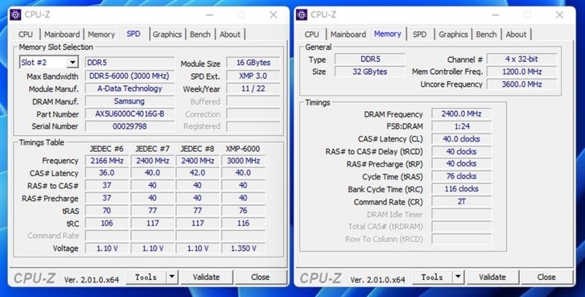Select the Memory tab in right window

(388, 34)
